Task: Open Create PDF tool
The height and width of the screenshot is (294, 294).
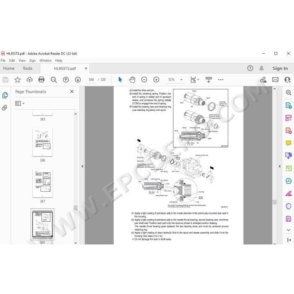Action: [289, 131]
